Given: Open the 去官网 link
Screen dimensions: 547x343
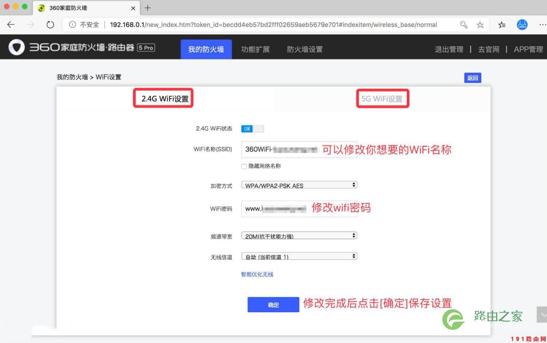Looking at the screenshot, I should (x=488, y=49).
